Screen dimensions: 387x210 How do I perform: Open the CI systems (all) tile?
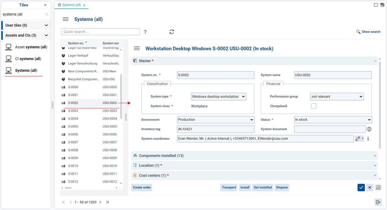pyautogui.click(x=28, y=59)
